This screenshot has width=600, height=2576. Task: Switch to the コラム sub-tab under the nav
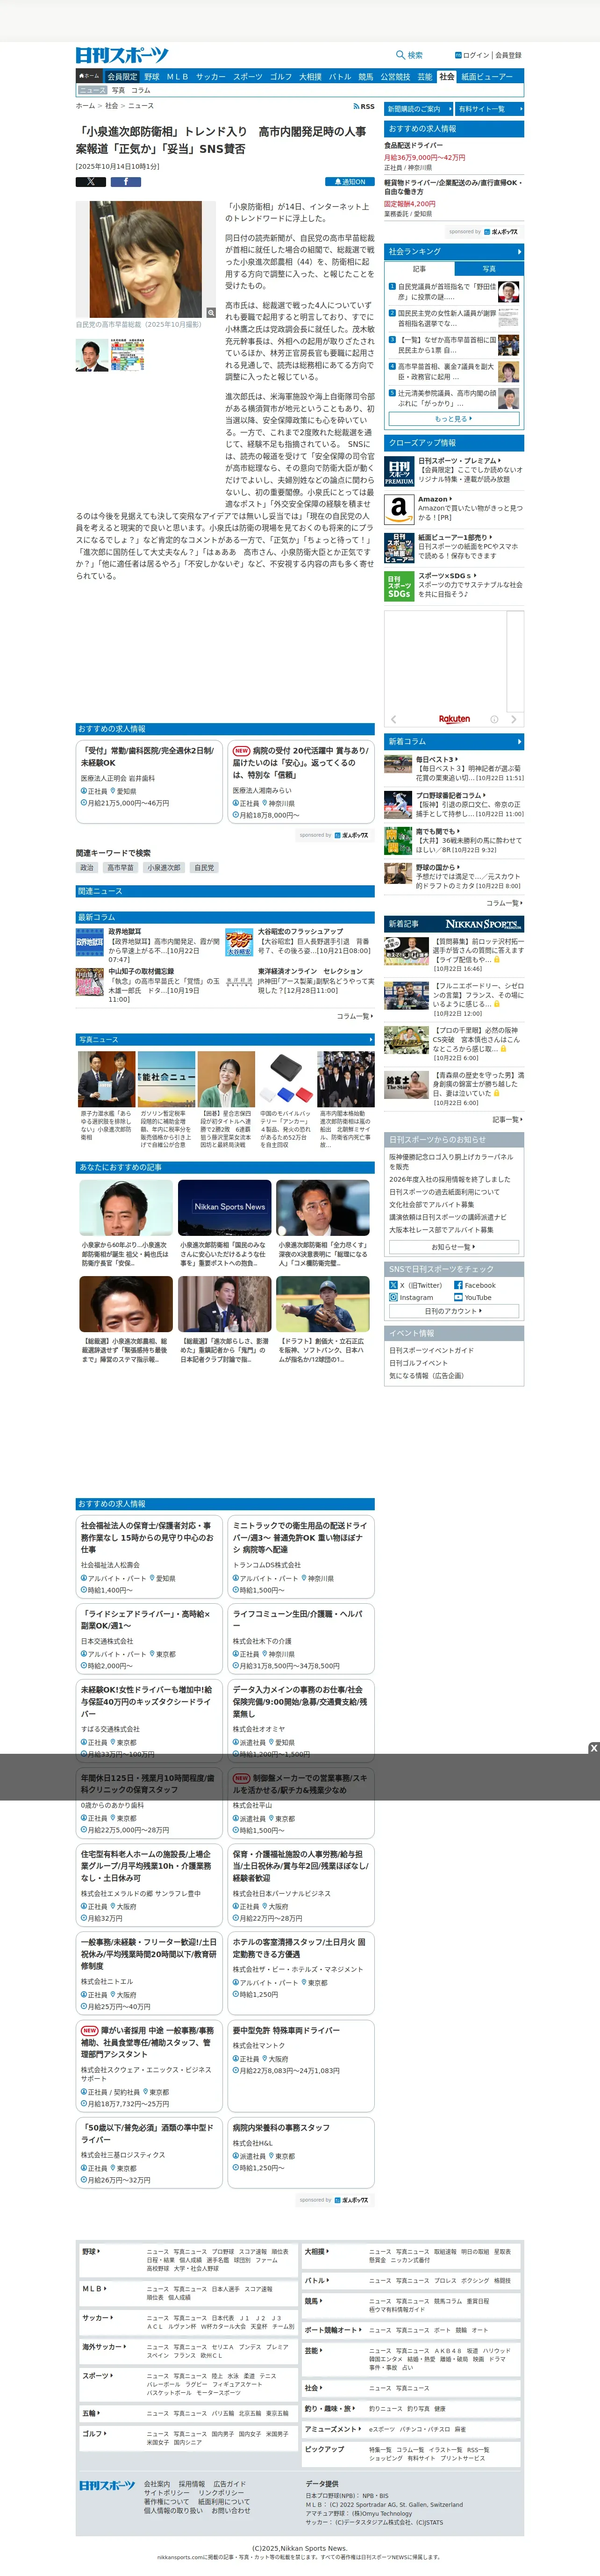click(x=141, y=90)
